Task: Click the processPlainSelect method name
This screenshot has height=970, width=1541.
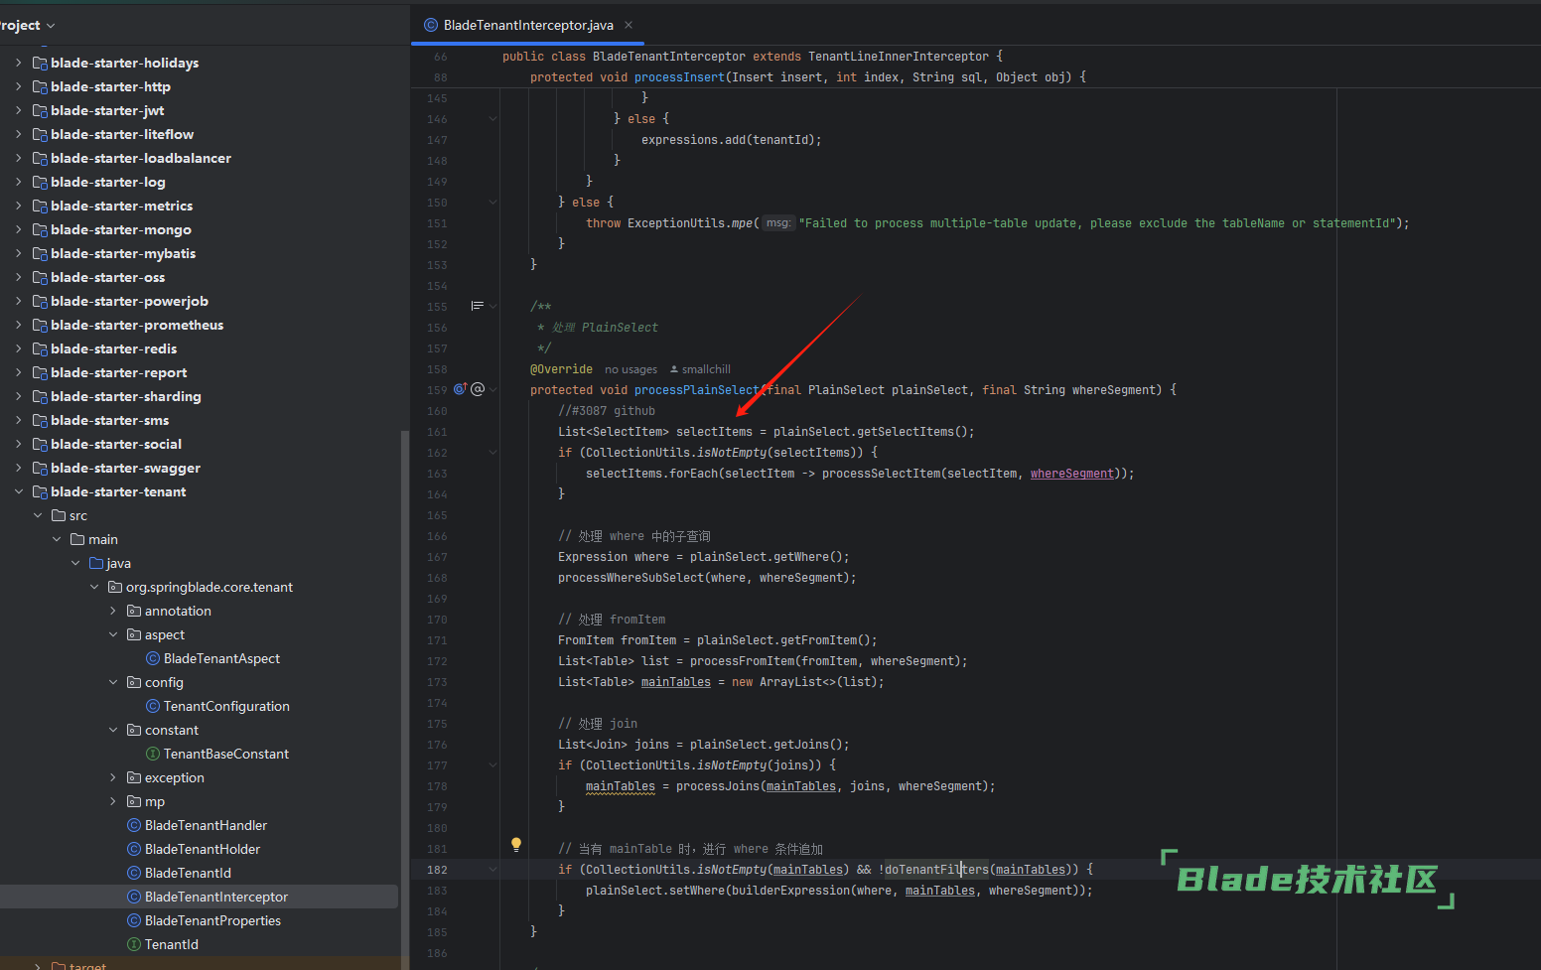Action: pos(696,390)
